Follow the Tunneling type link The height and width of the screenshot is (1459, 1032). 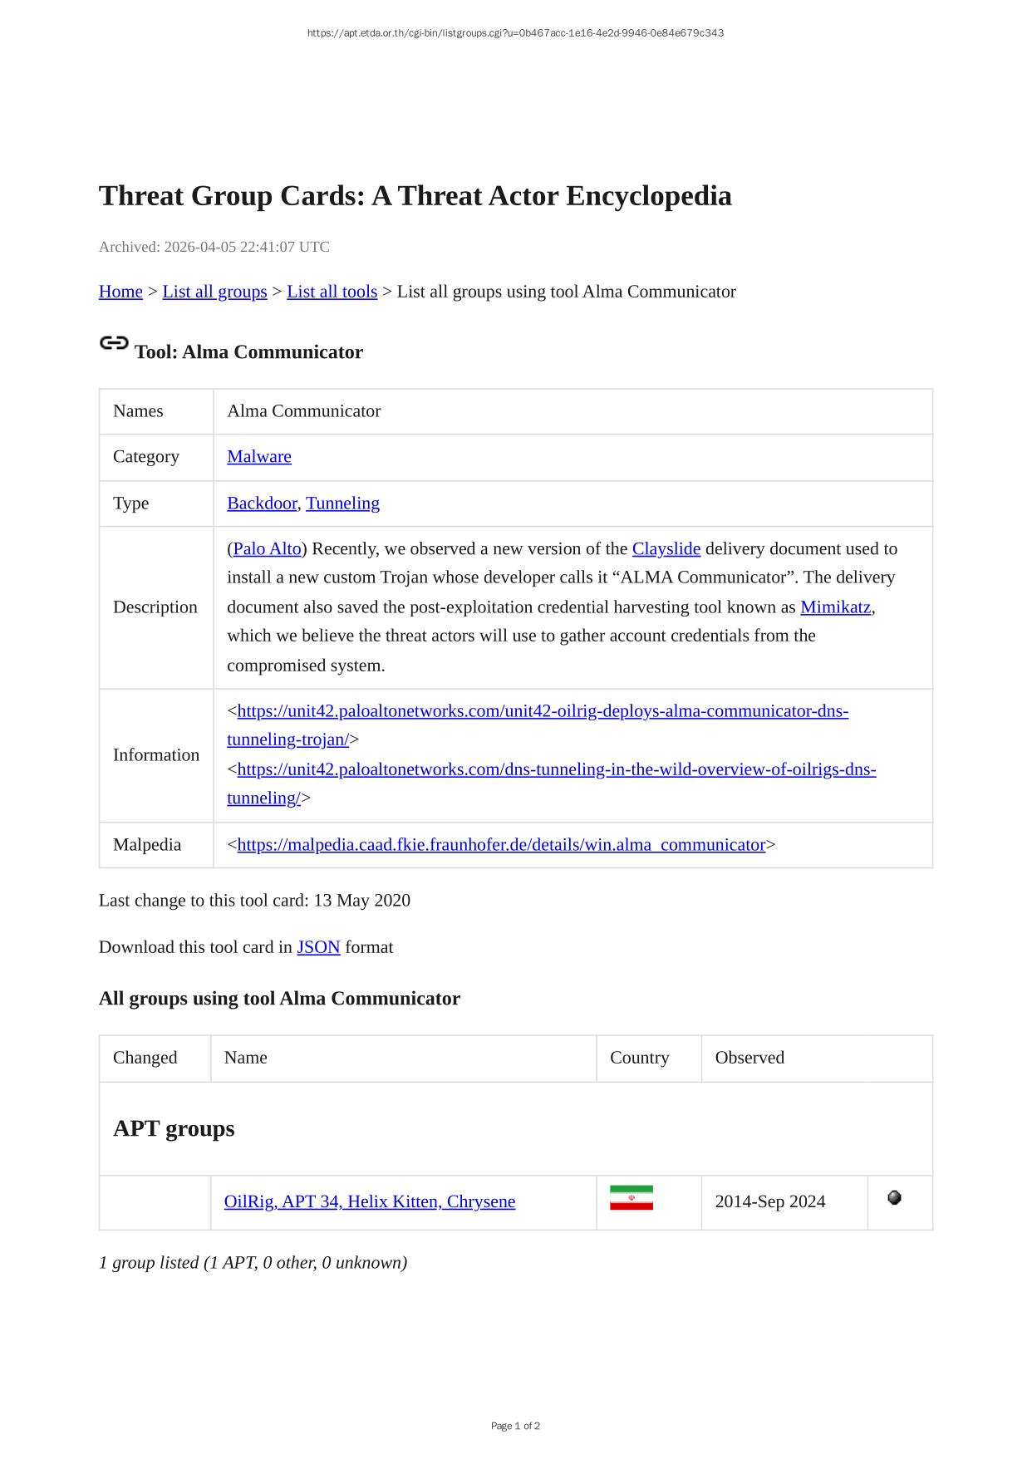(x=342, y=503)
